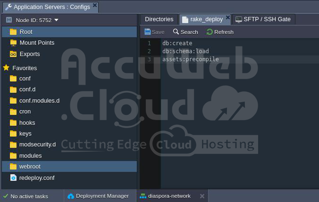
Task: Click the Mount Points folder icon
Action: (13, 43)
